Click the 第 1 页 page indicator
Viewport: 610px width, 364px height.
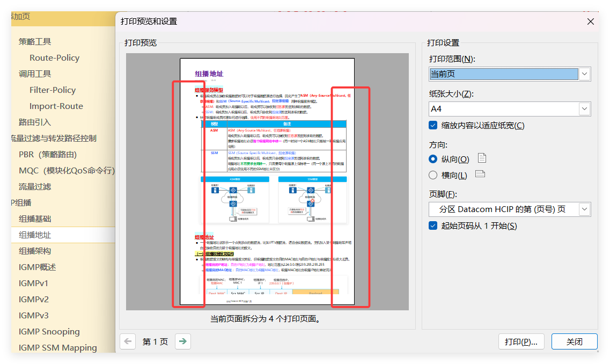pos(155,342)
